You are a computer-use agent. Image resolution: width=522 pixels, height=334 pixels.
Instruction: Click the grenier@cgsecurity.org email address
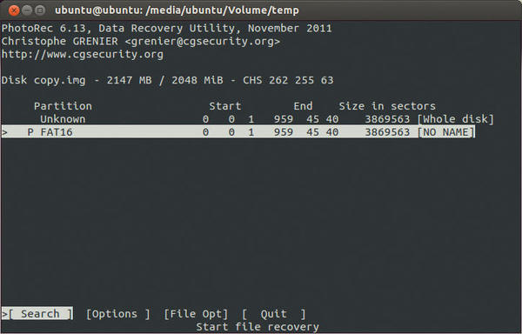click(x=203, y=41)
